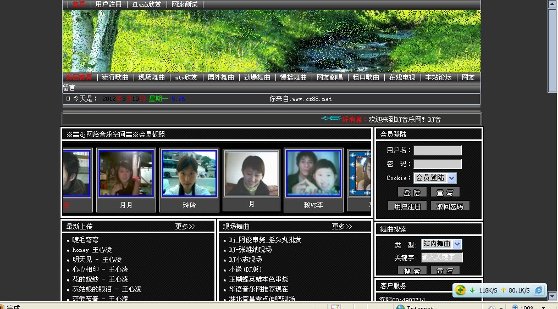Click the 搜索 search button
Viewport: 558px width, 309px height.
pyautogui.click(x=412, y=271)
